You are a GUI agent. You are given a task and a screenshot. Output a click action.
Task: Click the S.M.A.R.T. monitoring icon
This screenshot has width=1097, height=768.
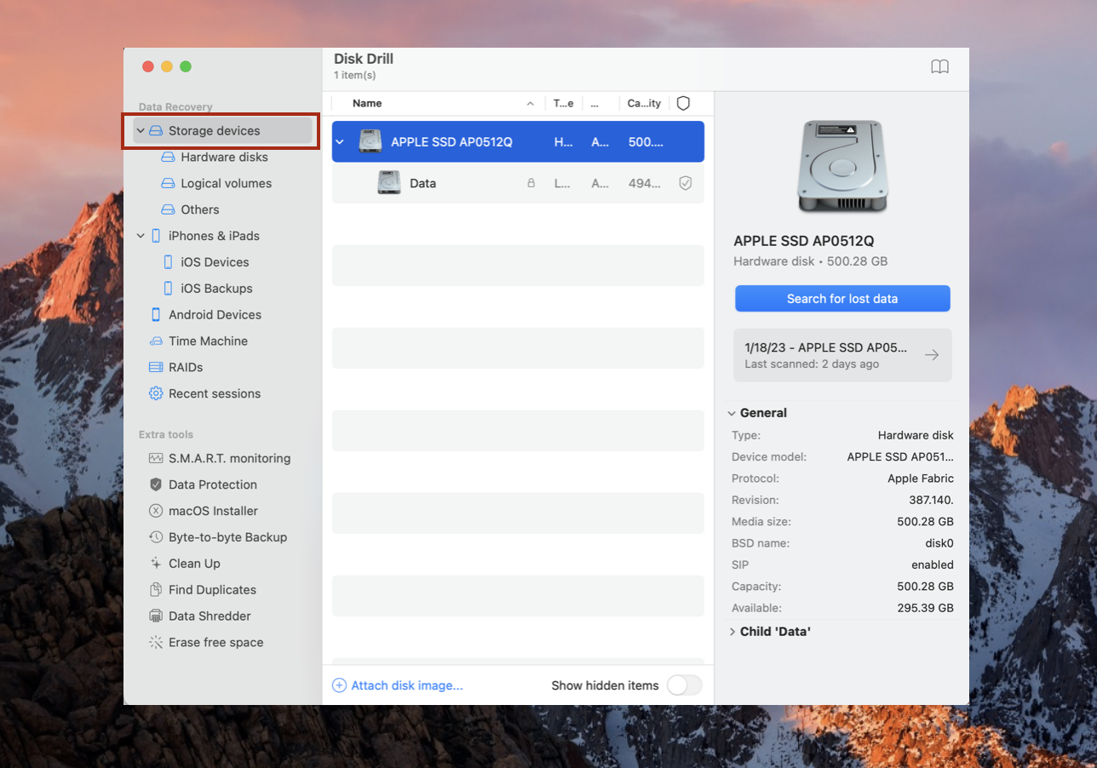coord(156,458)
